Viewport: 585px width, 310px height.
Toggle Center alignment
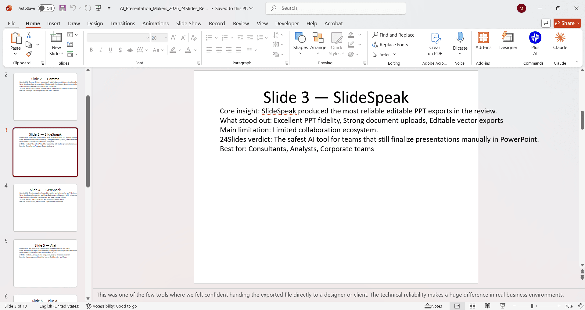(x=219, y=50)
